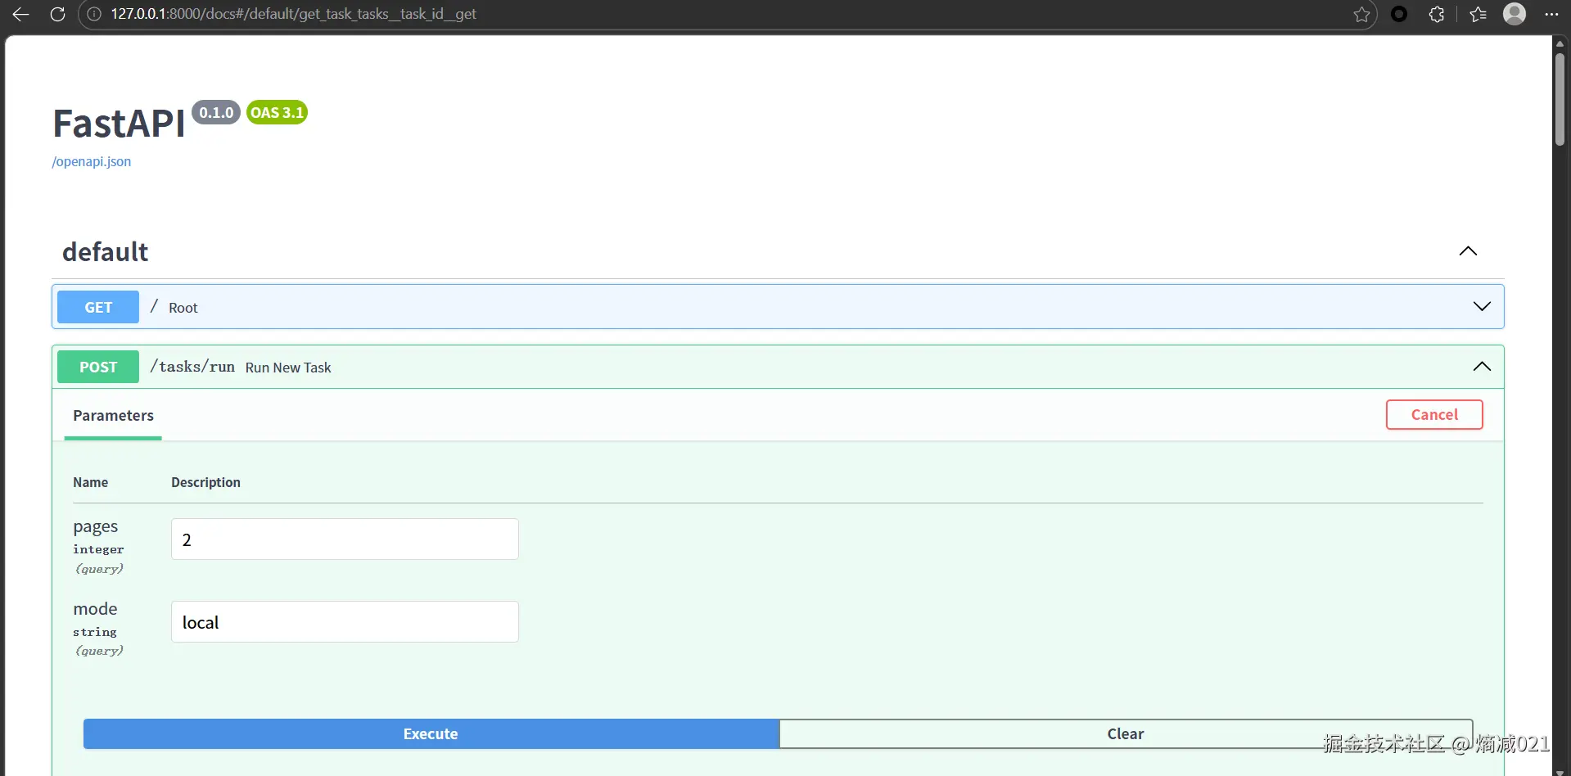Select the Parameters tab
Viewport: 1571px width, 776px height.
[x=113, y=416]
